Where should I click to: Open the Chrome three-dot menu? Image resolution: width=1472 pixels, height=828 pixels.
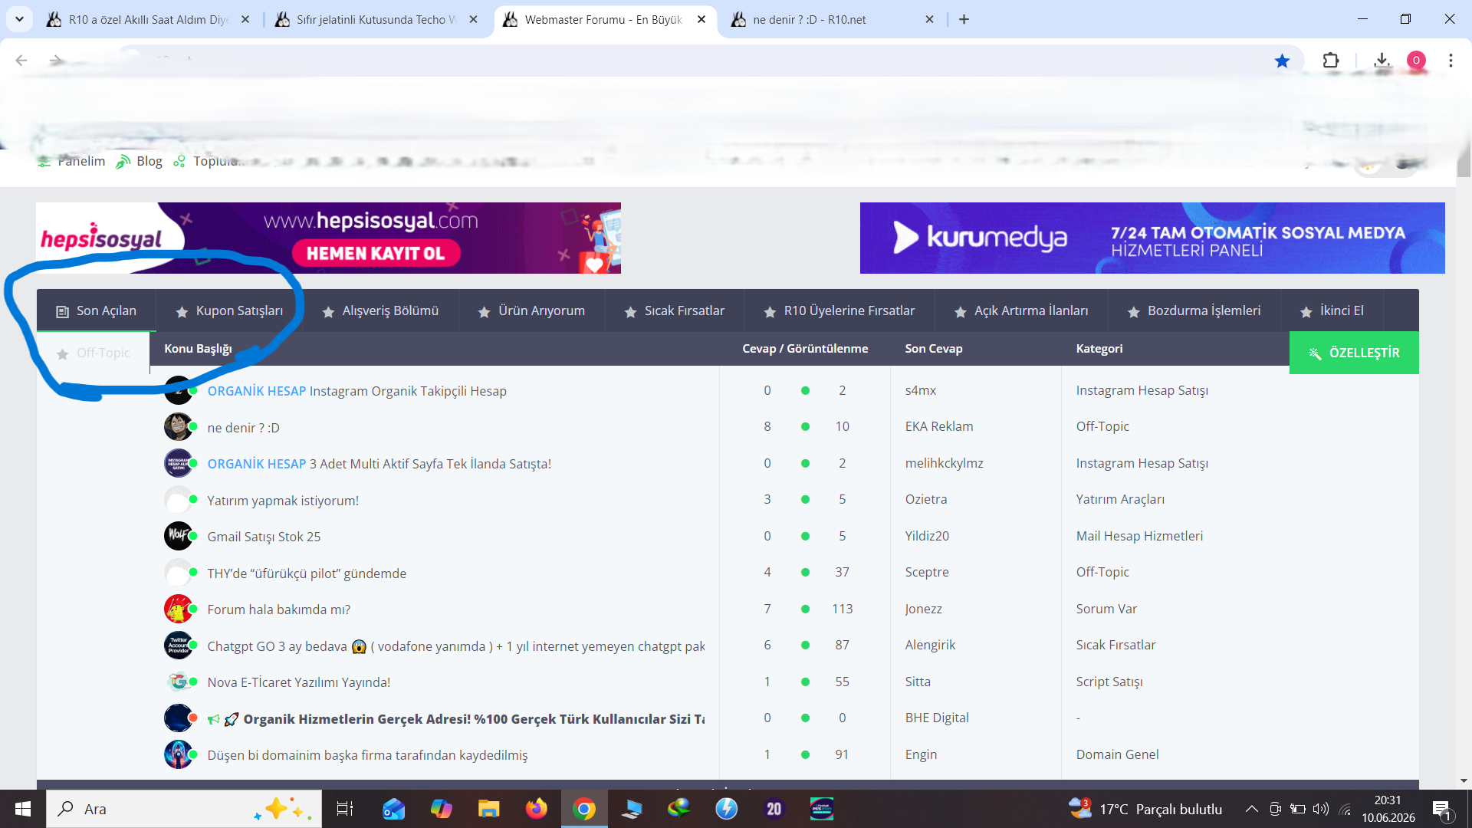pos(1451,61)
